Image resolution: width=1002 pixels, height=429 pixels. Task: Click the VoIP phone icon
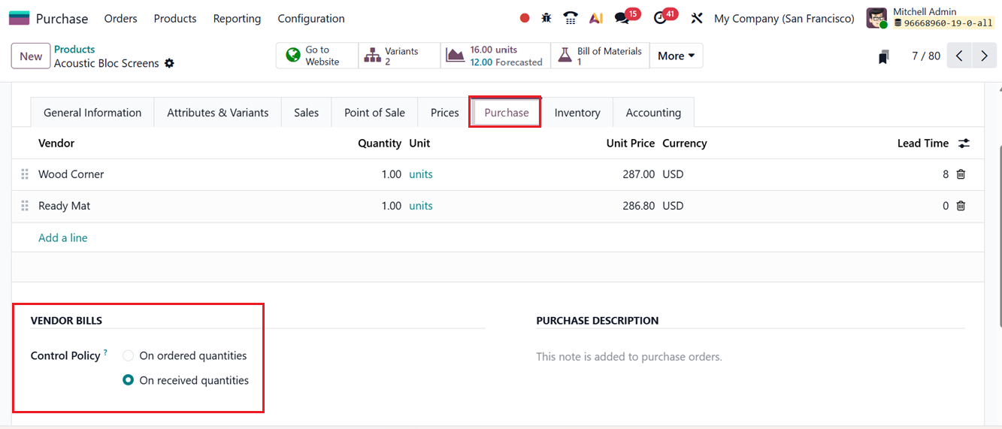571,18
